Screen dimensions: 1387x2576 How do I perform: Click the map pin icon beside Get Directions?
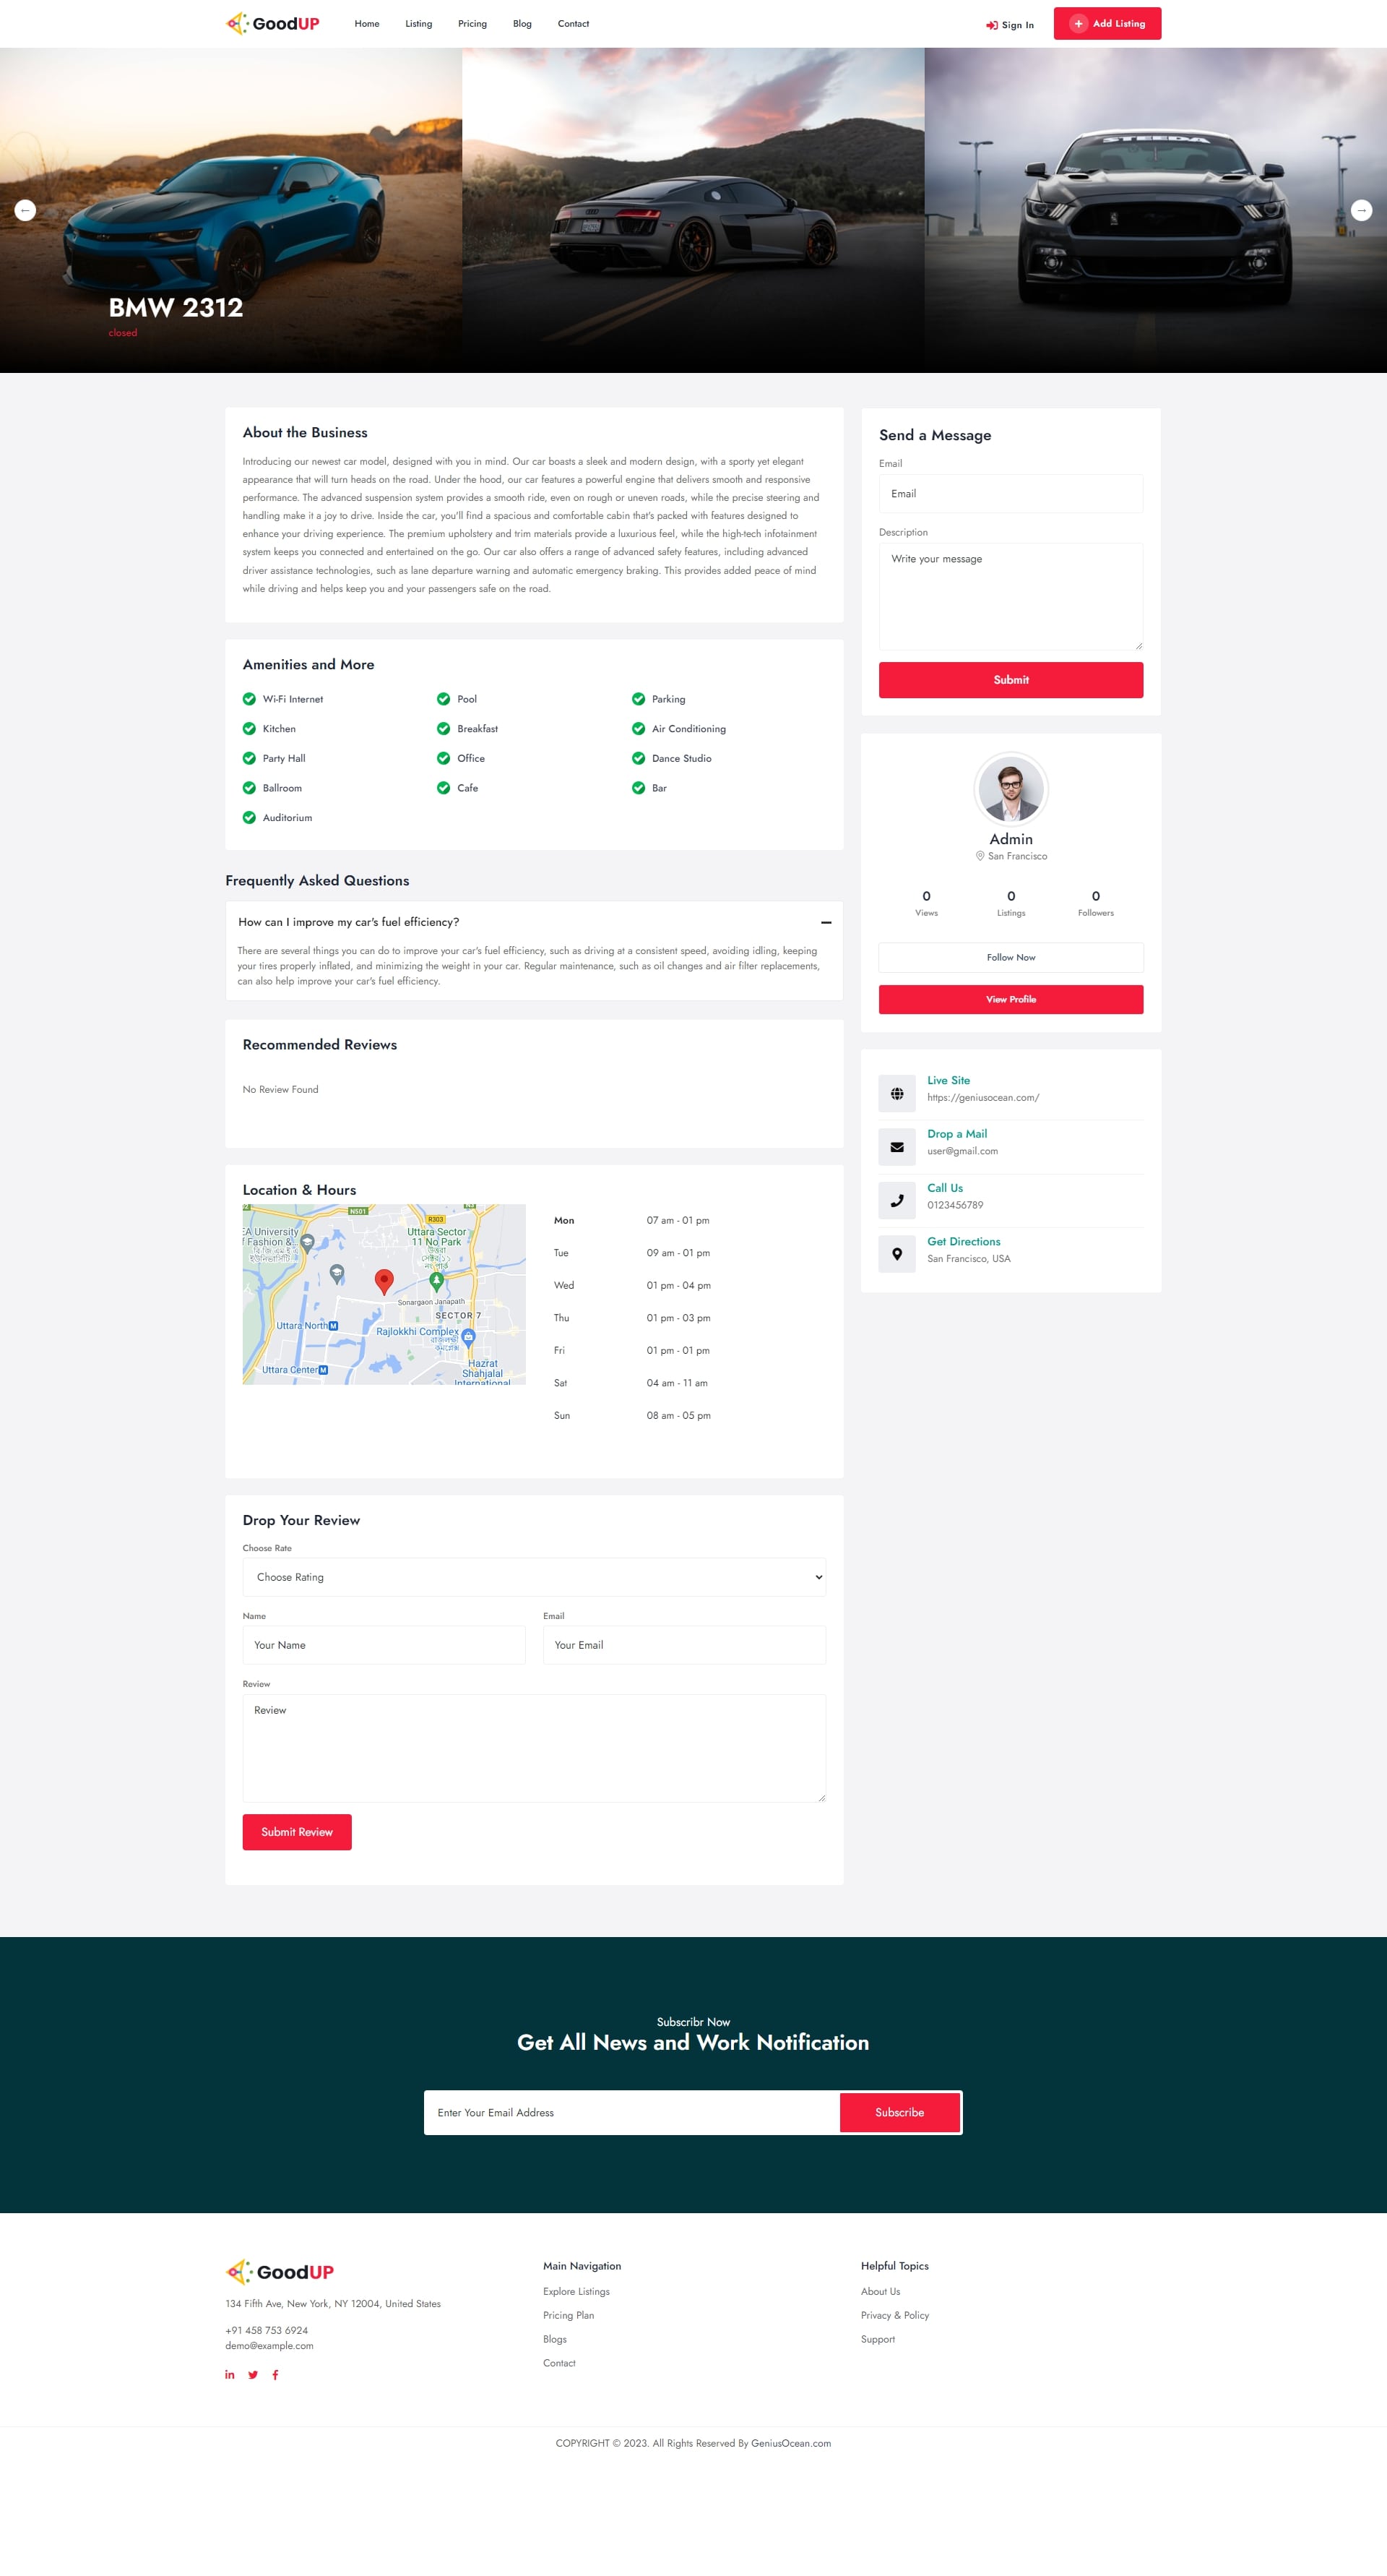[x=896, y=1254]
